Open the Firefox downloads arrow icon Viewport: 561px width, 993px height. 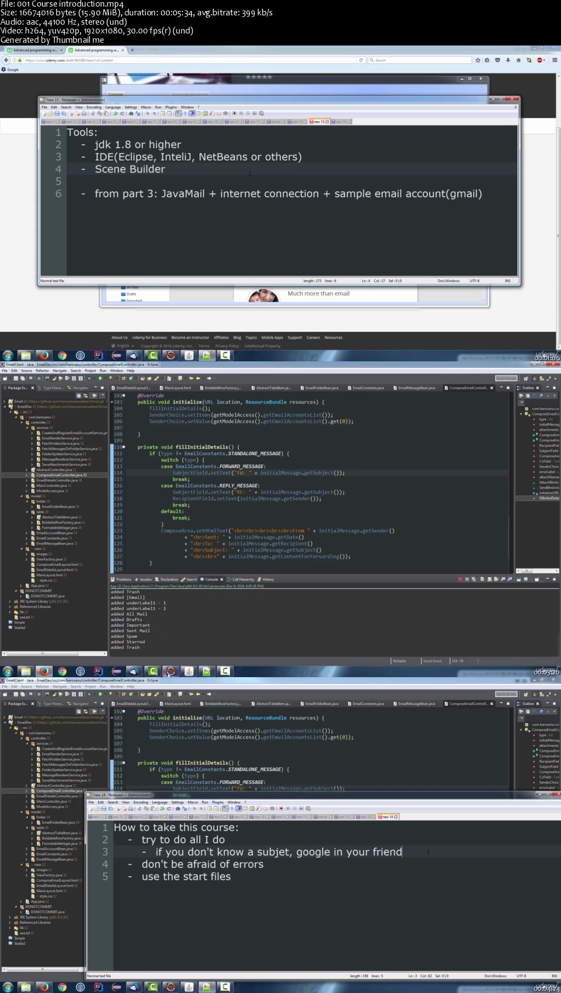click(x=508, y=60)
